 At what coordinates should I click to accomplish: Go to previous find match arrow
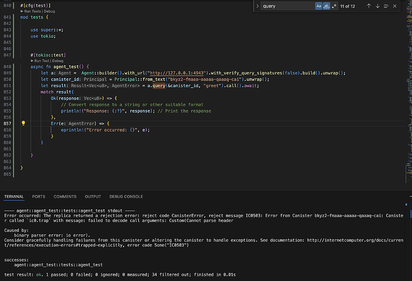(368, 6)
